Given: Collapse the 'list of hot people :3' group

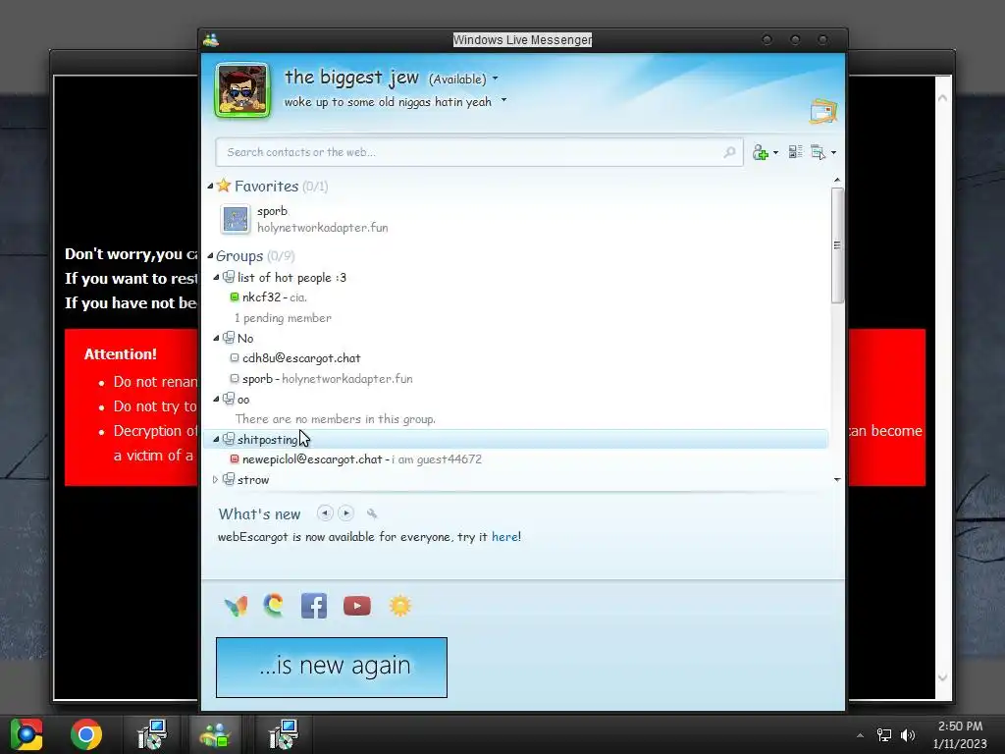Looking at the screenshot, I should (x=216, y=278).
